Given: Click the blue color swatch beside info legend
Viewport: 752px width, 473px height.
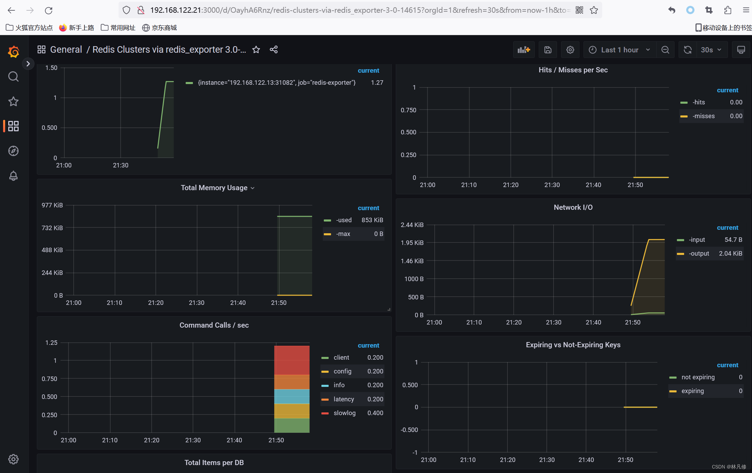Looking at the screenshot, I should (325, 385).
